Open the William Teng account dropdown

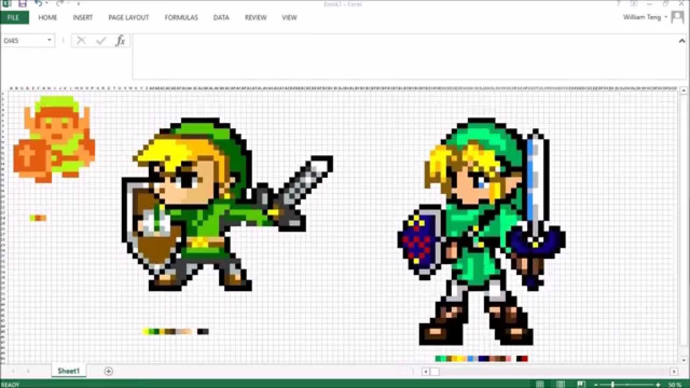(645, 17)
